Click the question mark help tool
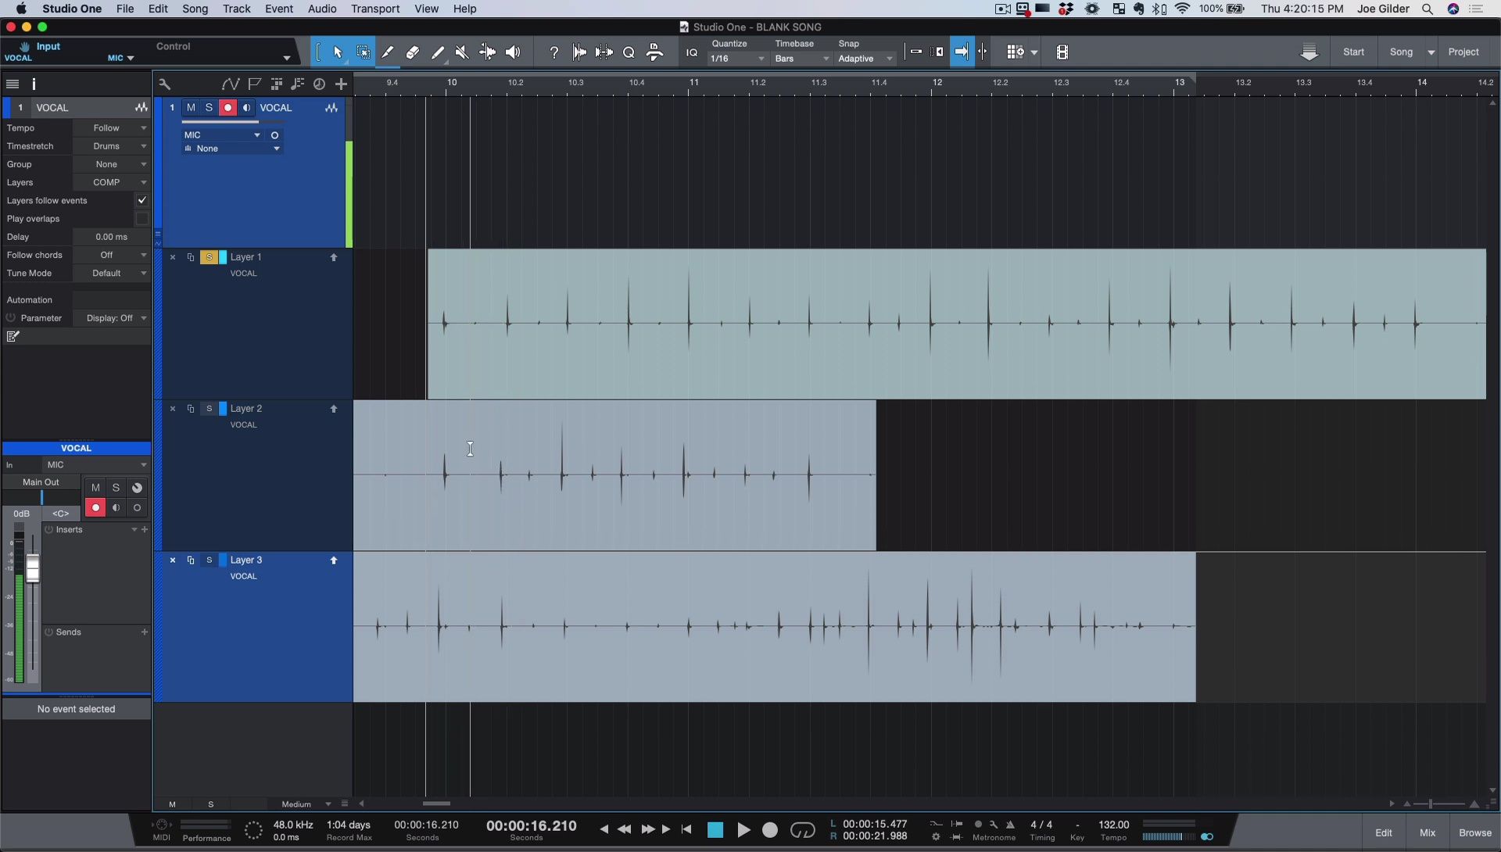1501x852 pixels. 553,52
